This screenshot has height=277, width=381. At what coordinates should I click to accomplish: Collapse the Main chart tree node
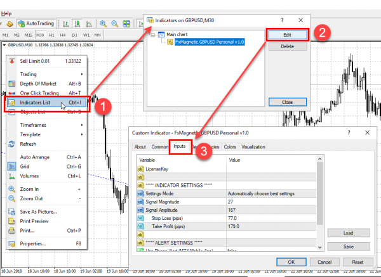click(x=153, y=35)
